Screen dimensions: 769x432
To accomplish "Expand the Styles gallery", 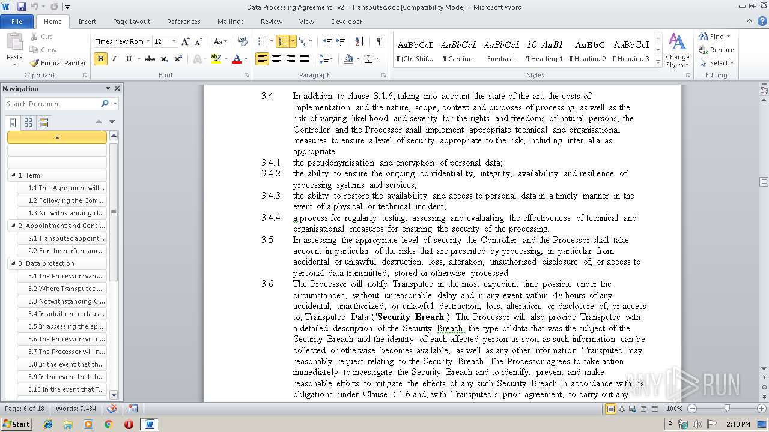I will tap(658, 62).
